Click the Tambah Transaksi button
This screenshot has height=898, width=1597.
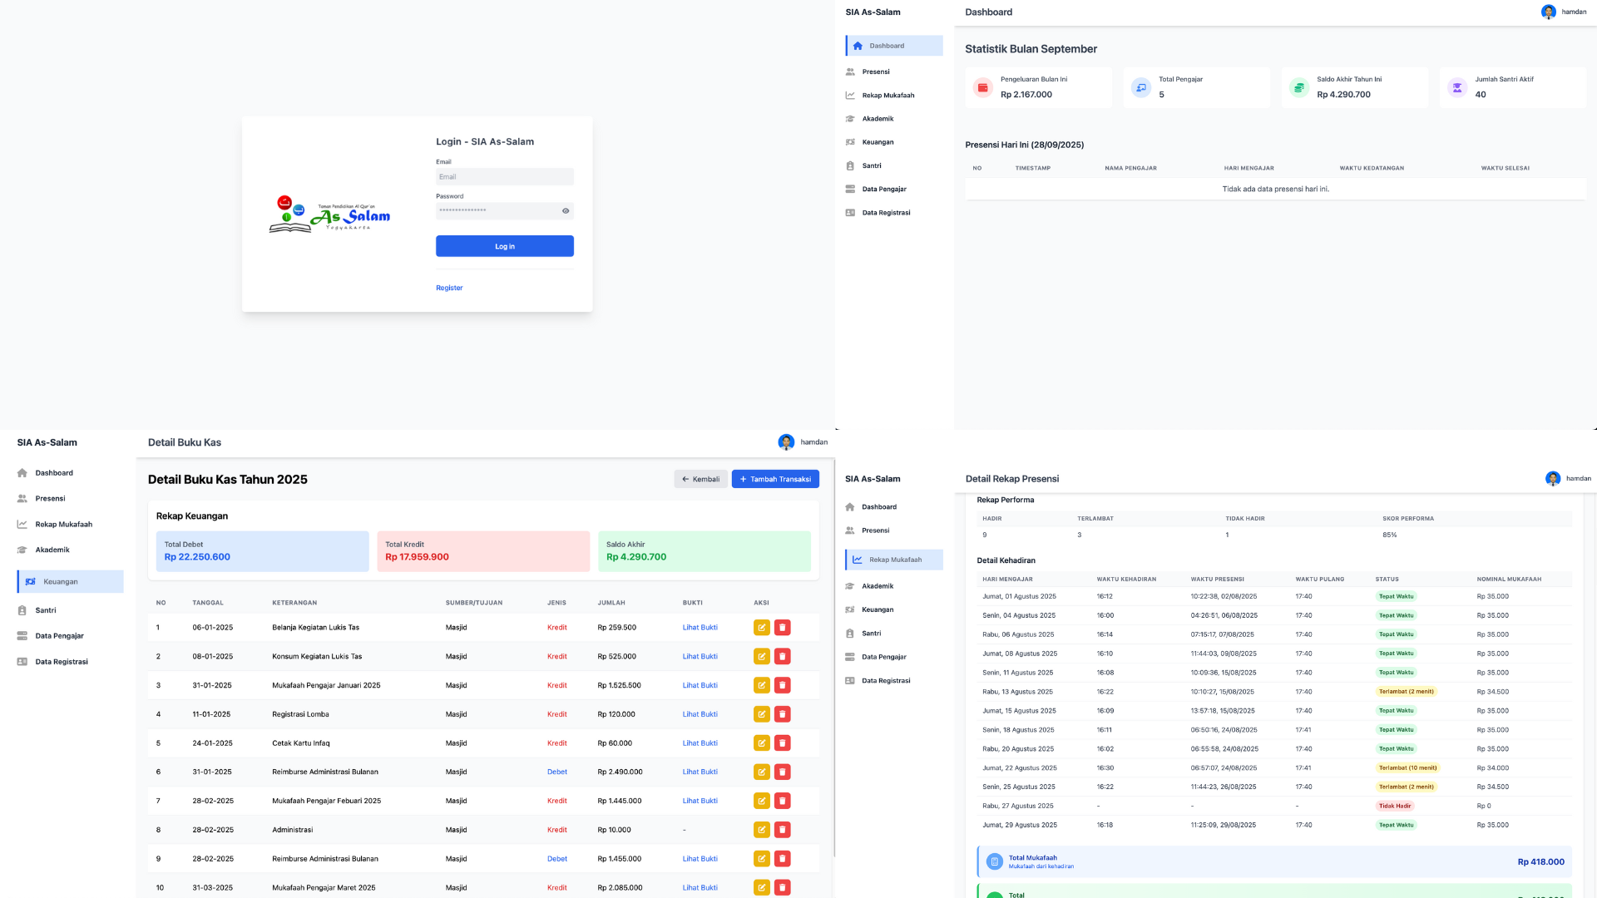pos(775,479)
